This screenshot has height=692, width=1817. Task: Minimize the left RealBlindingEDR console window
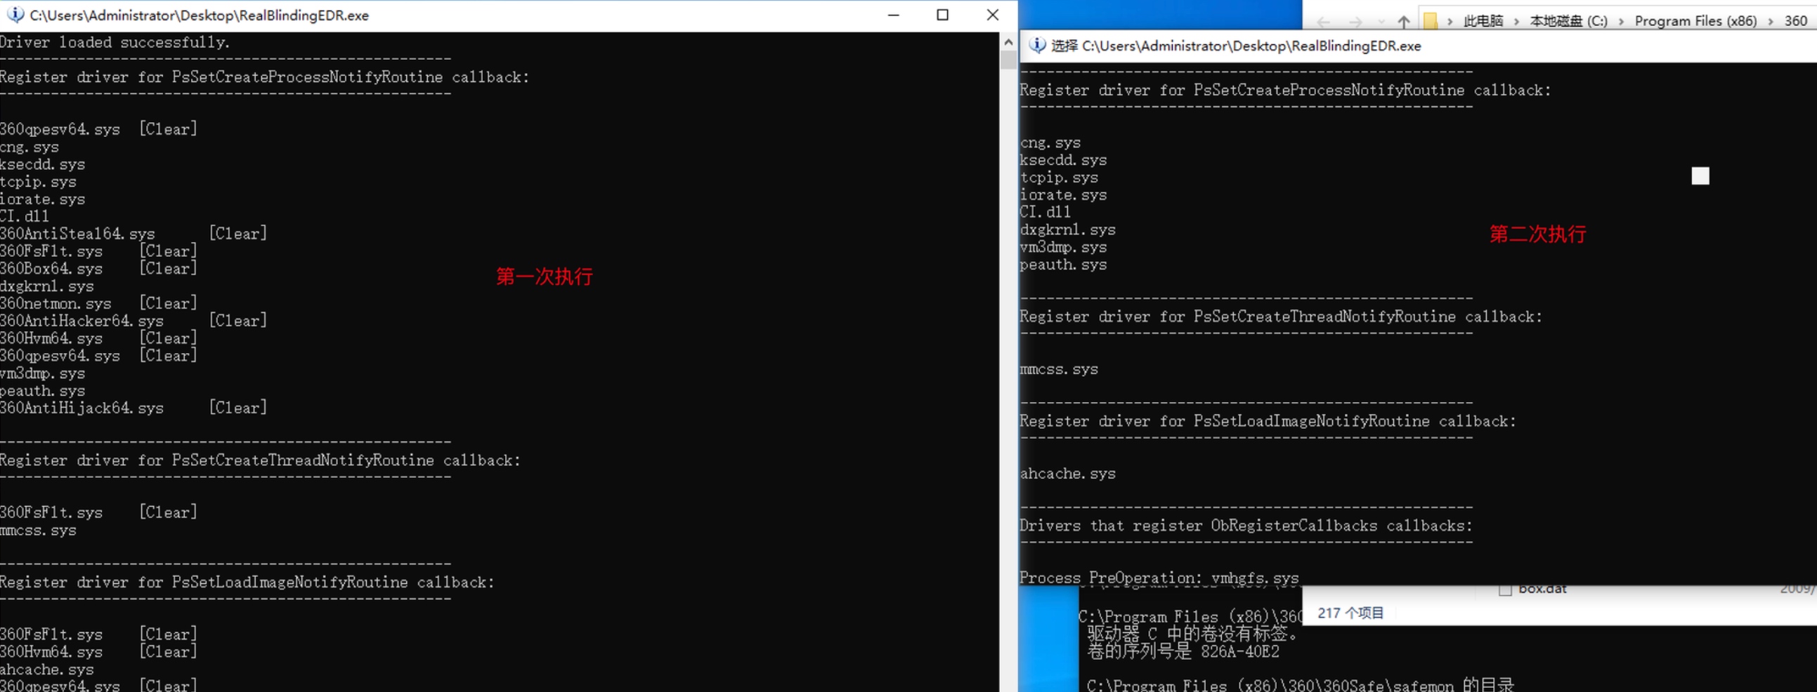click(893, 15)
